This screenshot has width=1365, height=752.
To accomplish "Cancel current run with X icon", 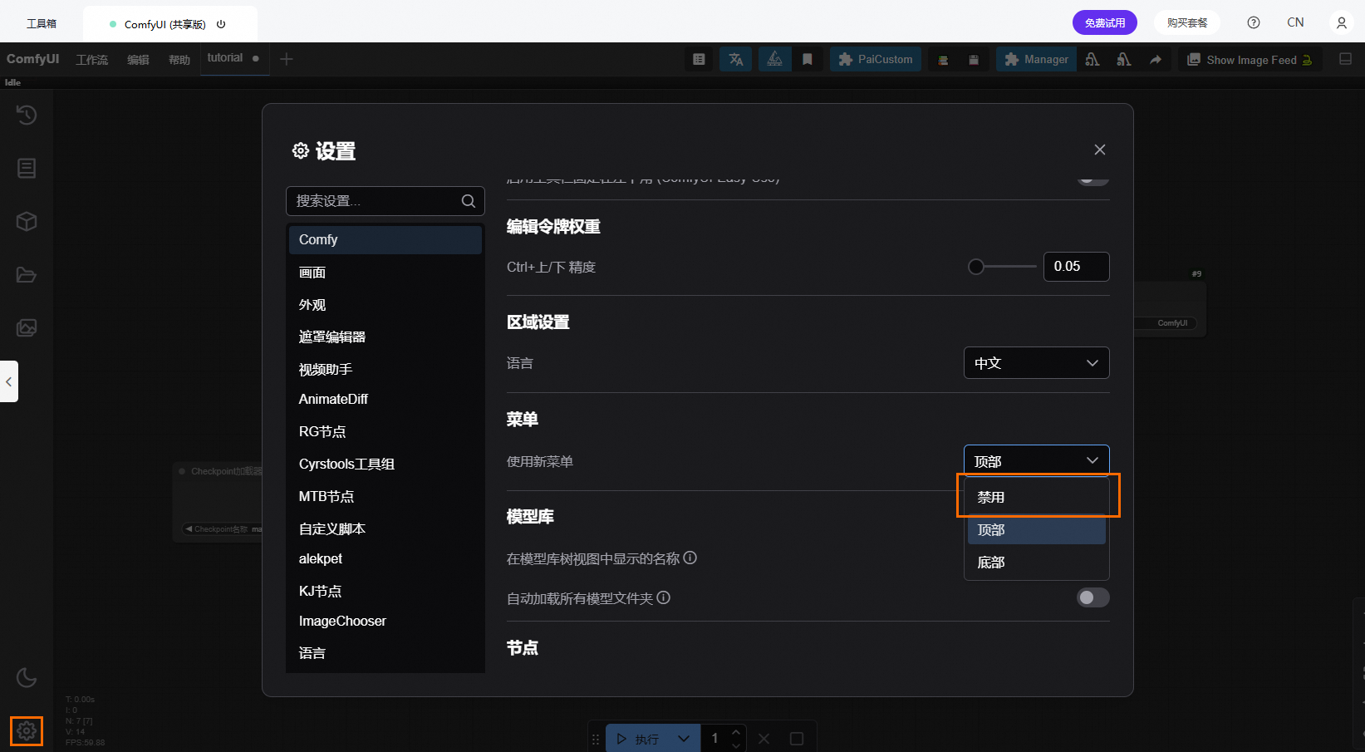I will pyautogui.click(x=764, y=739).
